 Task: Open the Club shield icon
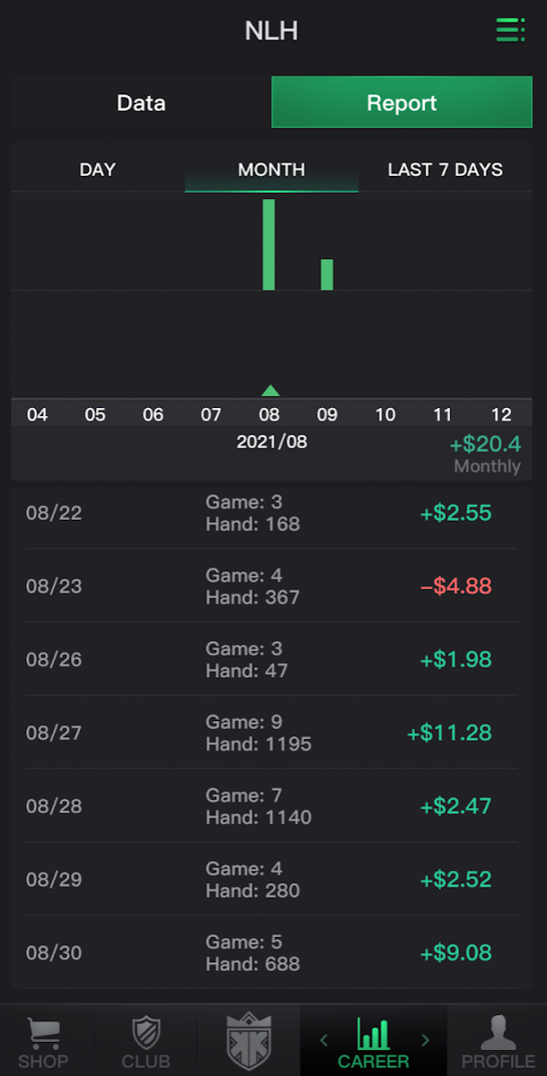[x=145, y=1033]
